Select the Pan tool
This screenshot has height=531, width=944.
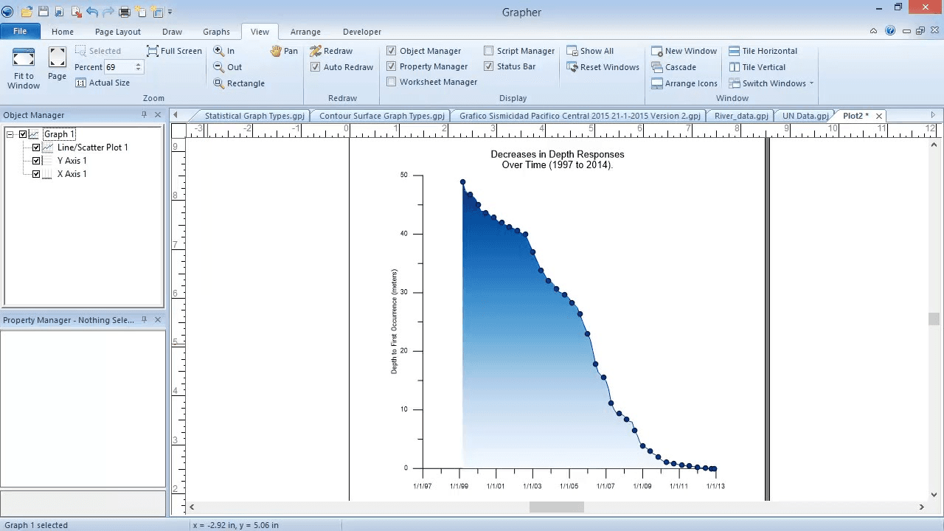[283, 51]
